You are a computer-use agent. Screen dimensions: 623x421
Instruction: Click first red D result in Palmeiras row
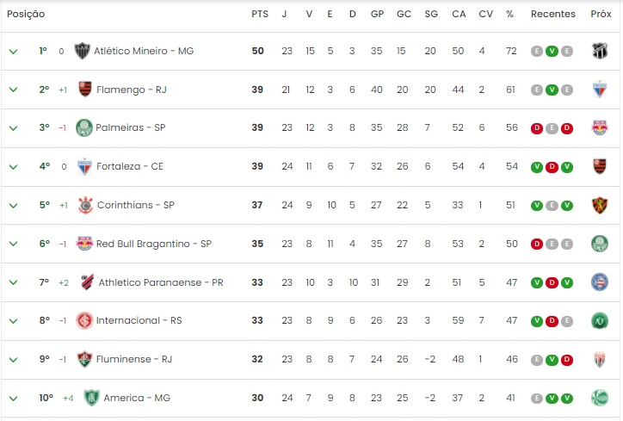tap(537, 128)
